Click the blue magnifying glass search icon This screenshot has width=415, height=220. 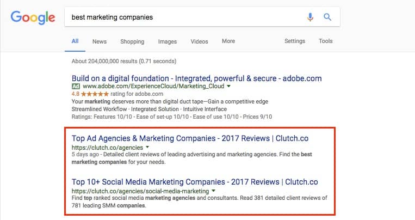(327, 17)
